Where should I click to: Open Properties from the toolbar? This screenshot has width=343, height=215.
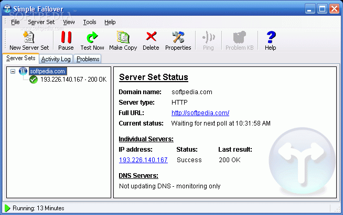[x=178, y=41]
